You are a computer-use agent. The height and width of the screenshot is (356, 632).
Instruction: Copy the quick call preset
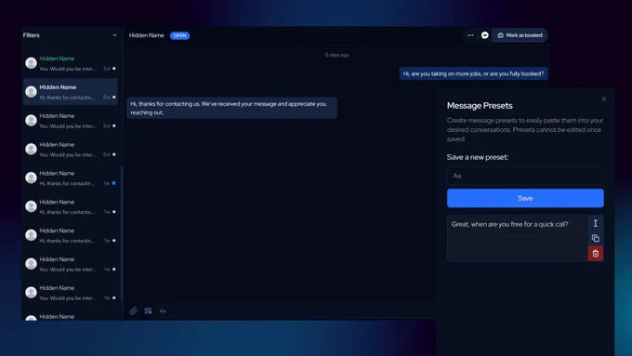coord(596,238)
